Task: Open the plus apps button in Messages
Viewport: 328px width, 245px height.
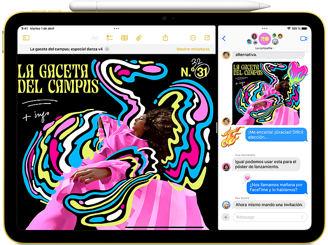Action: tap(226, 217)
